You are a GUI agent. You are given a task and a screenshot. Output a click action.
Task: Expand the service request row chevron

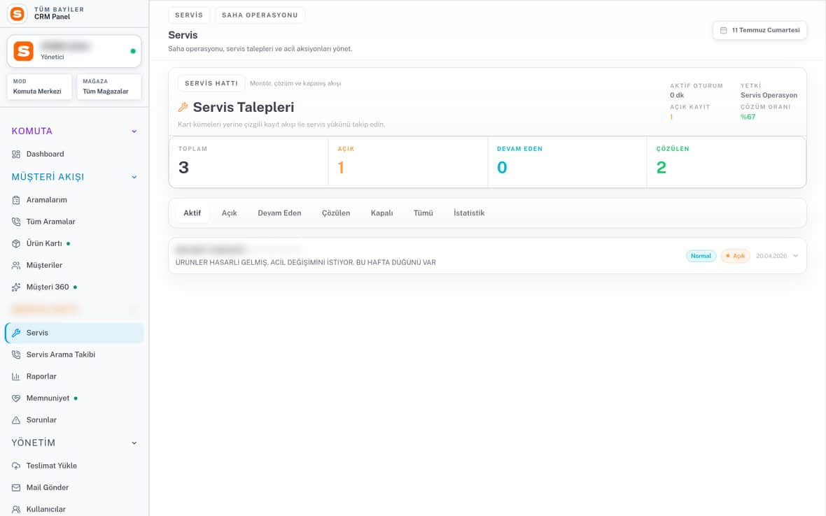pyautogui.click(x=795, y=256)
